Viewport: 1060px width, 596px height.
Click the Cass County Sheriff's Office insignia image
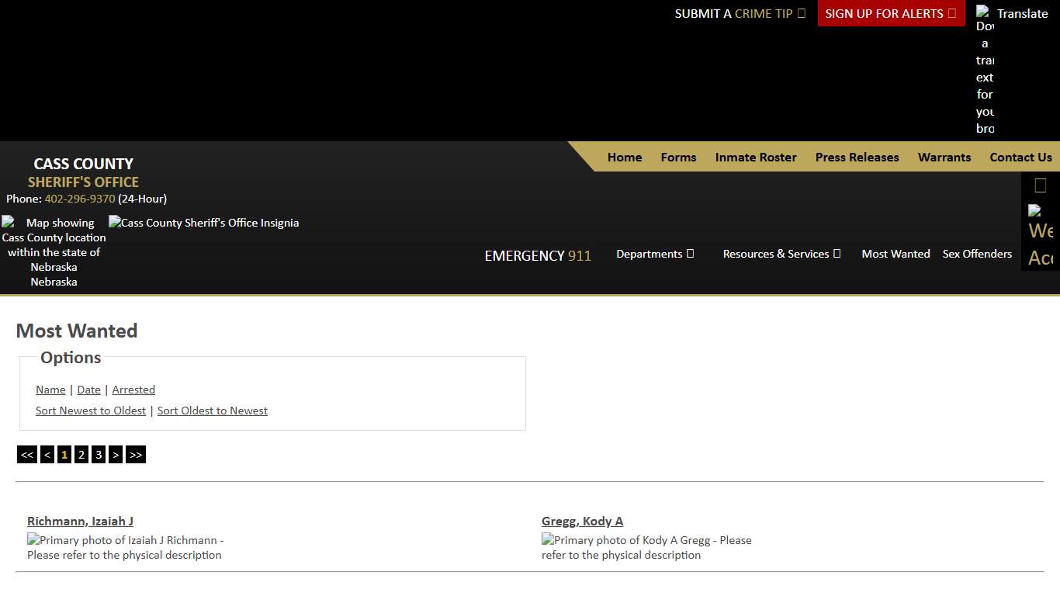coord(203,223)
